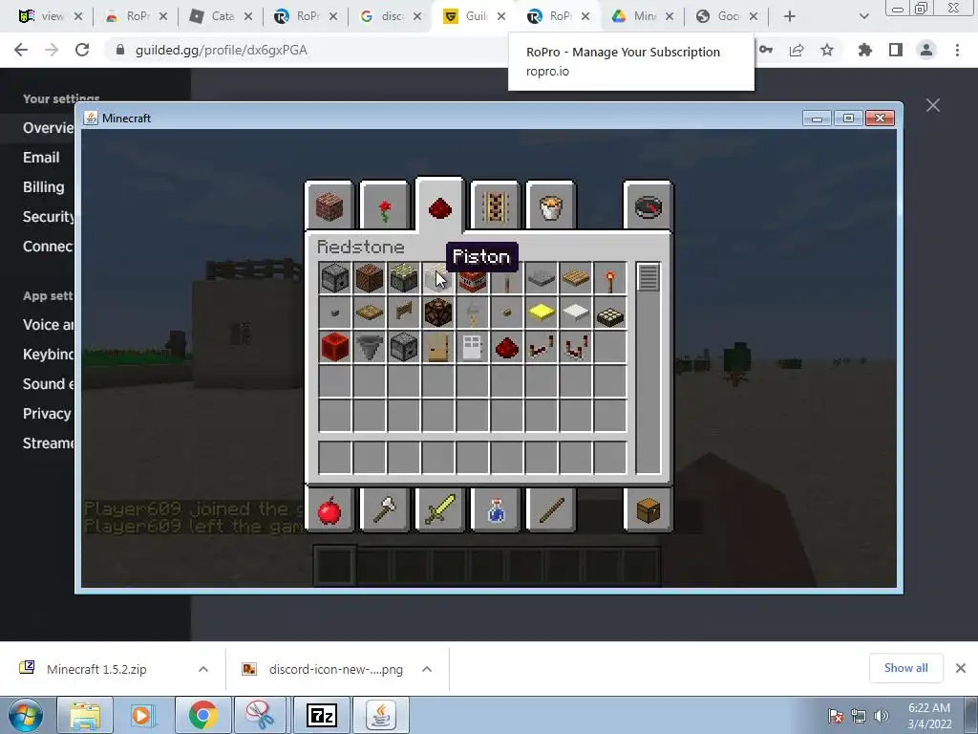
Task: Open Tools tab with axe icon
Action: [384, 510]
